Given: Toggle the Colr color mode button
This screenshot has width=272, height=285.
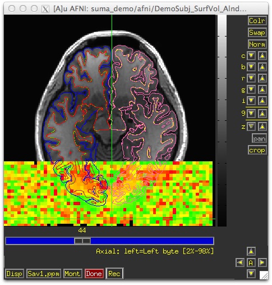Looking at the screenshot, I should point(257,21).
